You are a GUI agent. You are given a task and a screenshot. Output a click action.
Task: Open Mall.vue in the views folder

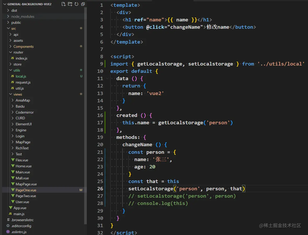click(22, 178)
